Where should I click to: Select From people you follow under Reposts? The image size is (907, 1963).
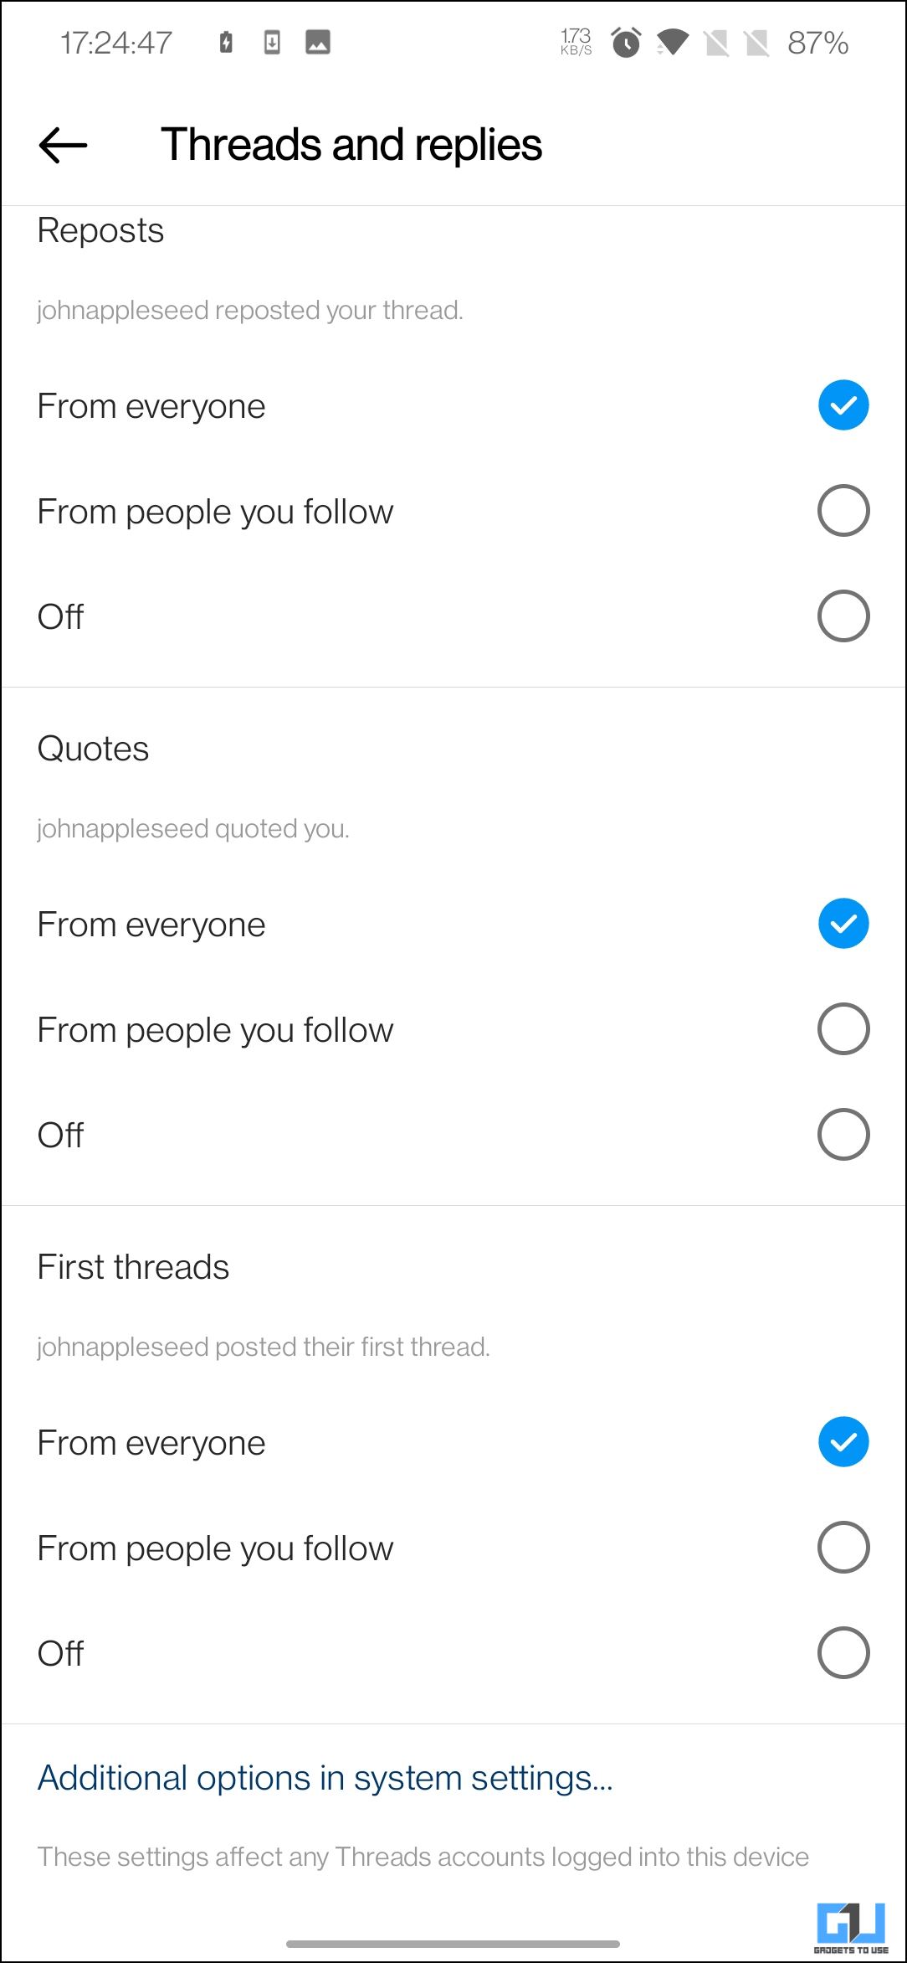click(x=843, y=510)
